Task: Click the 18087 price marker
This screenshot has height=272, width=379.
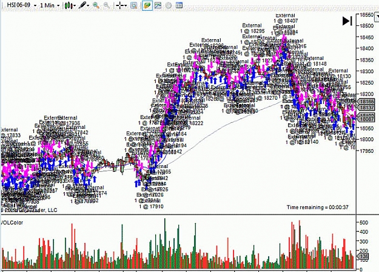Action: 366,119
